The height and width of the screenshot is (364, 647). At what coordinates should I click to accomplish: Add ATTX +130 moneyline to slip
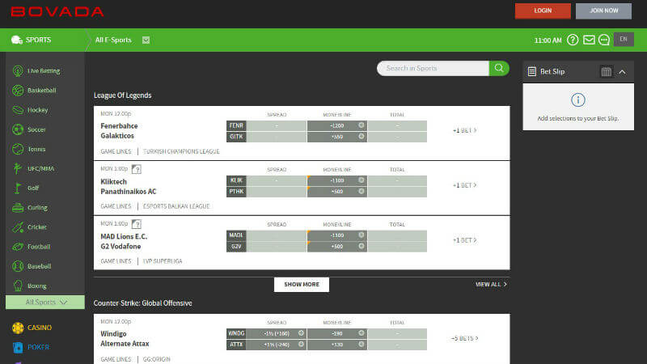pos(337,345)
